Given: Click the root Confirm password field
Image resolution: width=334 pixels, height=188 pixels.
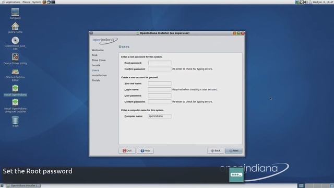Looking at the screenshot, I should (160, 69).
